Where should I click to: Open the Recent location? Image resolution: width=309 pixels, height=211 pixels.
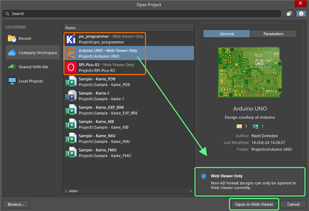[24, 39]
